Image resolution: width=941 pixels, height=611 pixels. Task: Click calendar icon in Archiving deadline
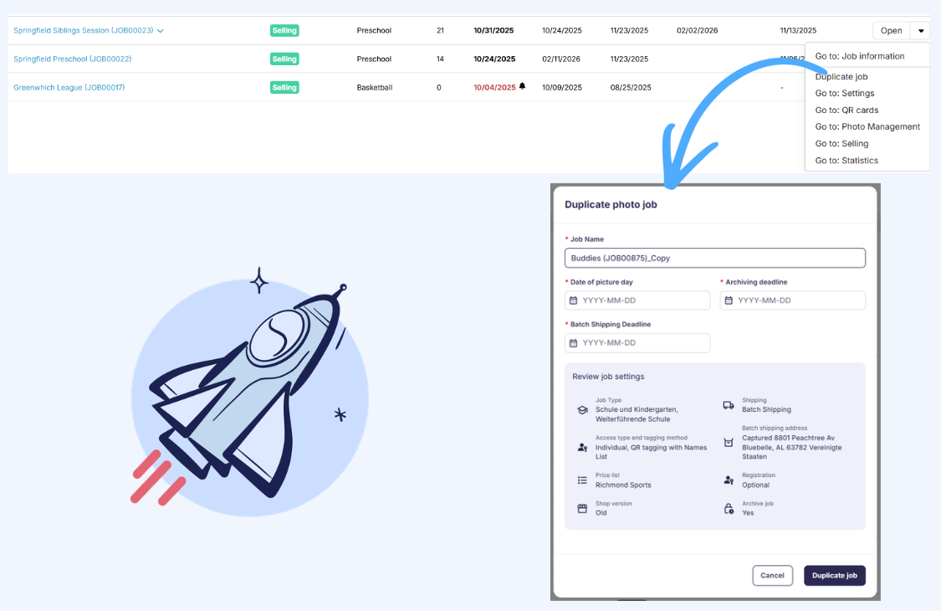coord(729,300)
